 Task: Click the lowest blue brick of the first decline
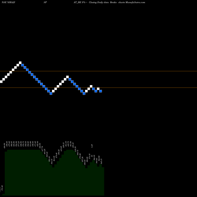click(51, 93)
